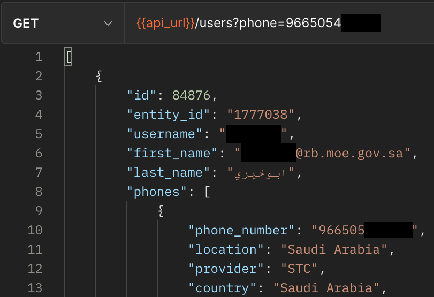Click the entity_id value "1777038"

(261, 115)
